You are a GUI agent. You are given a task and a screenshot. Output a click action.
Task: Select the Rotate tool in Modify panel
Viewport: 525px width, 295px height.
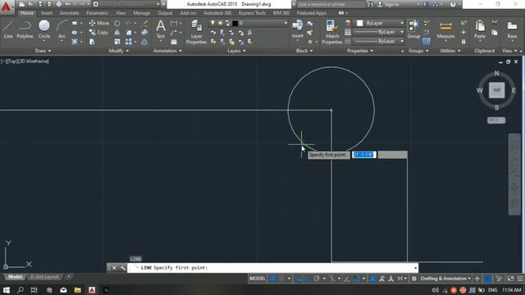pos(116,23)
